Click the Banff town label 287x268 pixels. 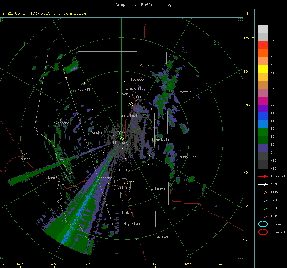53,177
